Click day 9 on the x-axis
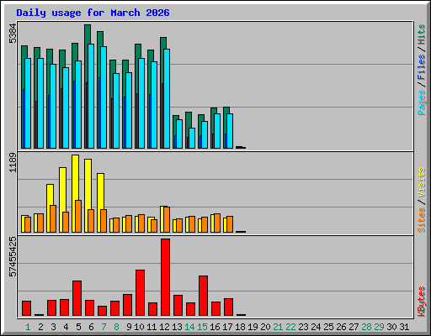 click(129, 327)
